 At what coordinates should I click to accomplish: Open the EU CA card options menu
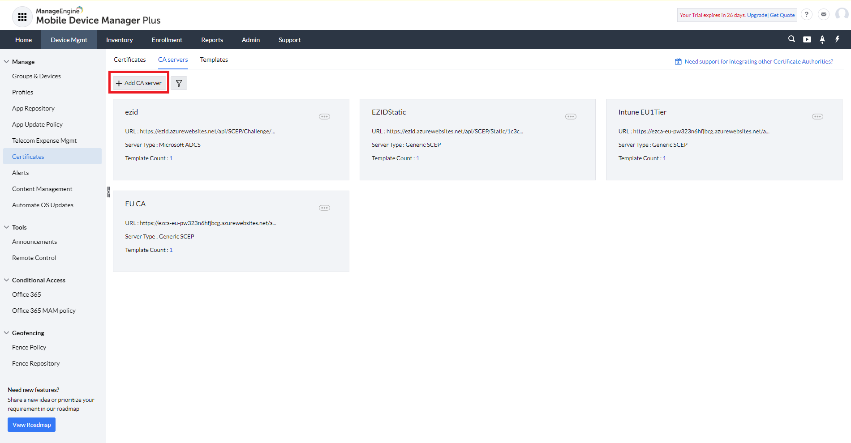(x=324, y=208)
